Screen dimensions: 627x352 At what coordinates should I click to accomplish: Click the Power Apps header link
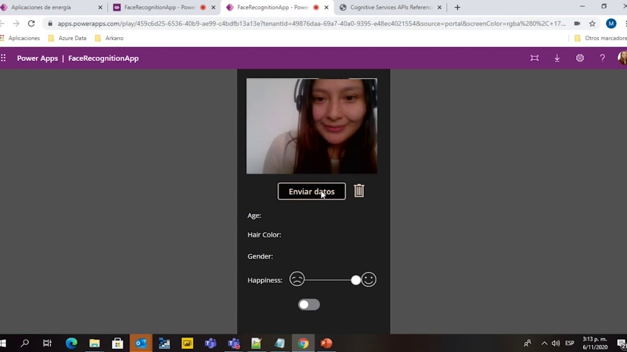(37, 58)
